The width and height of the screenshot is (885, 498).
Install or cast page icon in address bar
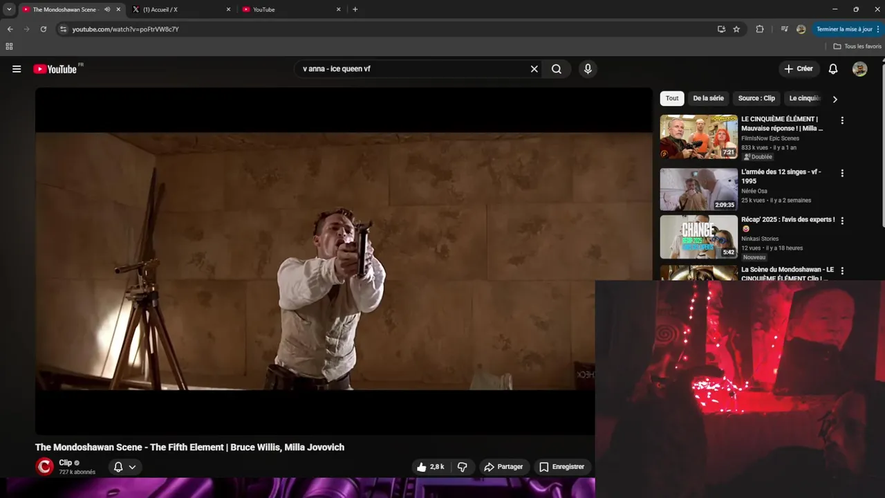click(721, 29)
